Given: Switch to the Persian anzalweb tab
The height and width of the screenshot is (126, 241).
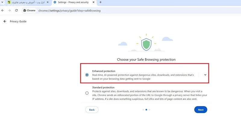Looking at the screenshot, I should [x=28, y=2].
